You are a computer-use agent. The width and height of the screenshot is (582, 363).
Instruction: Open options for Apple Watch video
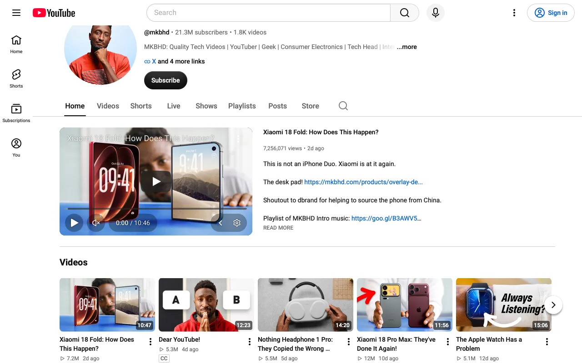(x=547, y=342)
